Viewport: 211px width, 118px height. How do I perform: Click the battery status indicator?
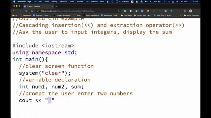[157, 2]
